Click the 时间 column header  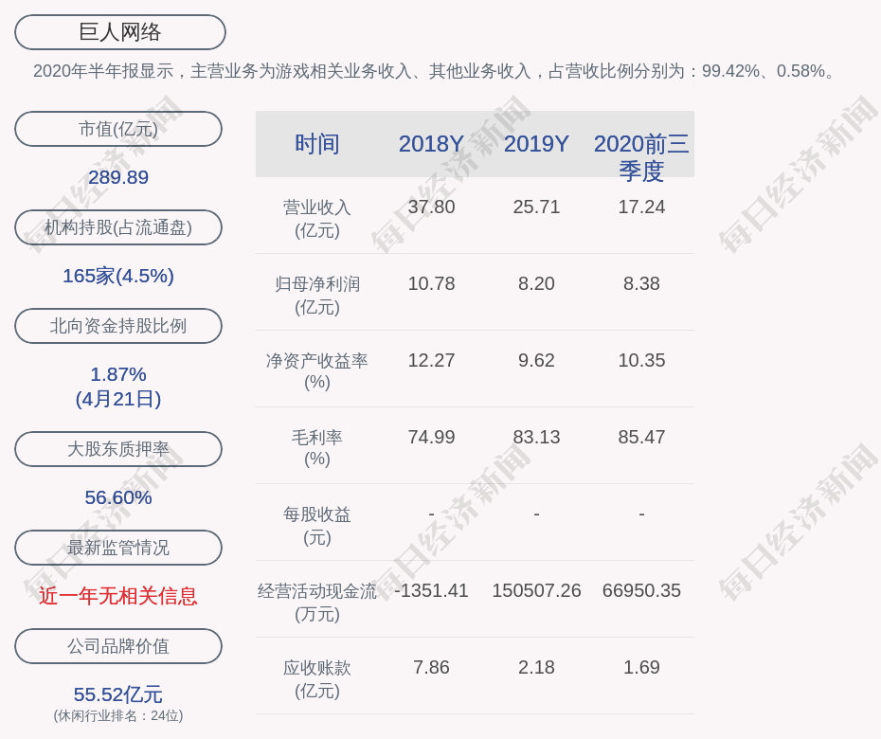(317, 144)
